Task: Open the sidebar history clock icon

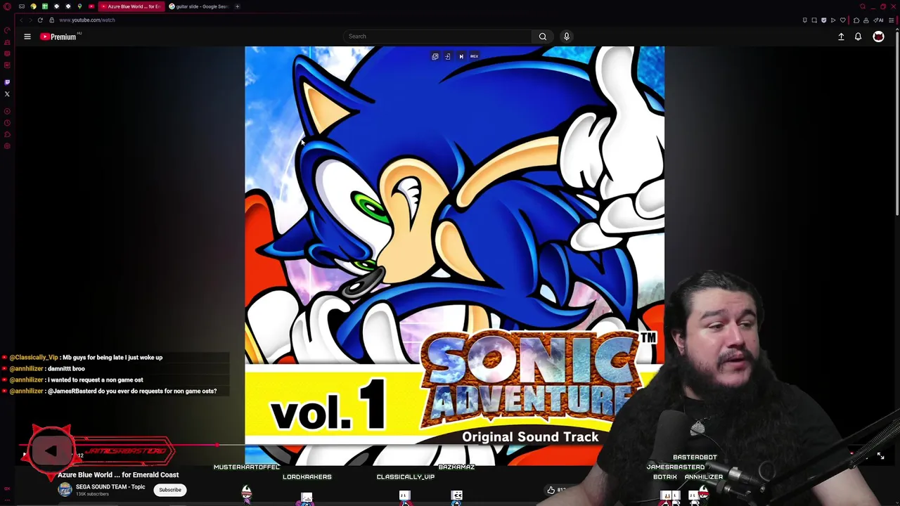Action: (7, 122)
